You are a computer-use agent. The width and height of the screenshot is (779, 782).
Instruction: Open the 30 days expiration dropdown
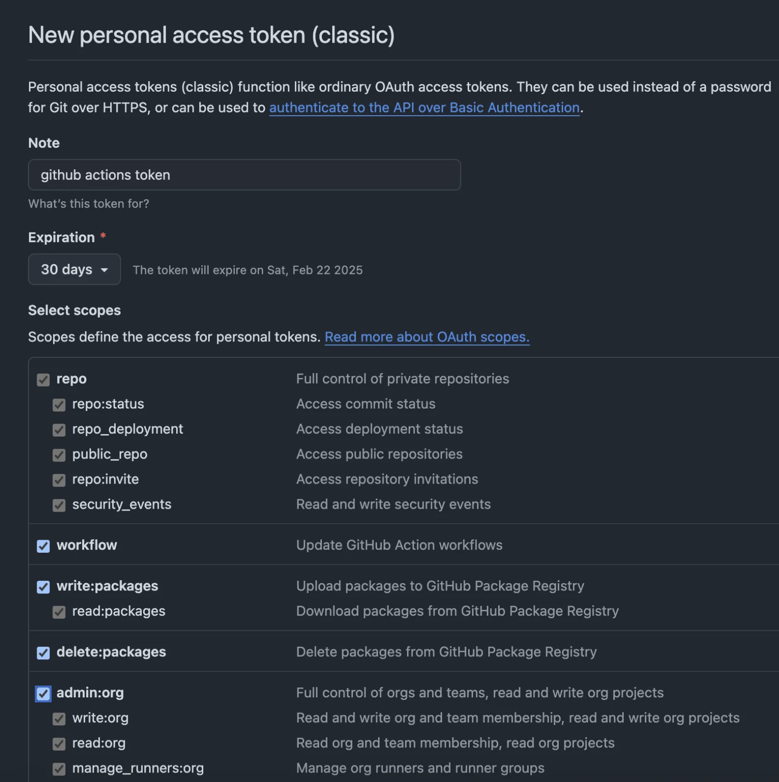click(x=74, y=269)
